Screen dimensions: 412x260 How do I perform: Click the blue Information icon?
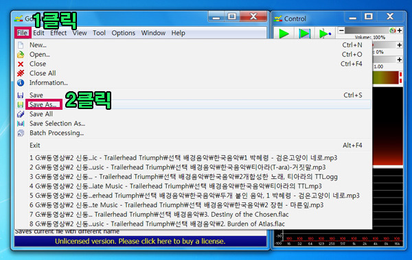pyautogui.click(x=21, y=83)
